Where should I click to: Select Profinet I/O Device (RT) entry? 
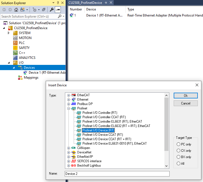tap(98, 130)
